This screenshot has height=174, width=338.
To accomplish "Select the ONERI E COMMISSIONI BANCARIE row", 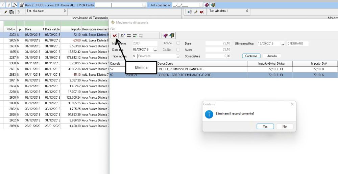I will tap(202, 69).
